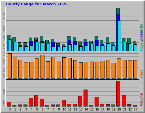The width and height of the screenshot is (145, 113).
Task: Click the blue Files bar for hour 11
Action: click(69, 42)
